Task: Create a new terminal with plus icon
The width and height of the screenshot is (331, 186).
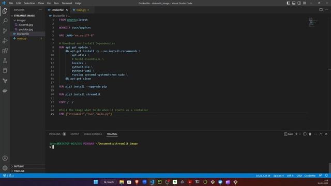Action: [x=296, y=134]
